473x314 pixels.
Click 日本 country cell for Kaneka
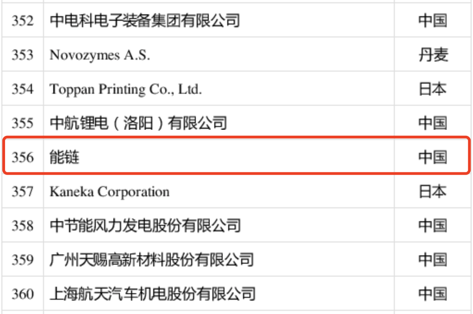pyautogui.click(x=433, y=192)
